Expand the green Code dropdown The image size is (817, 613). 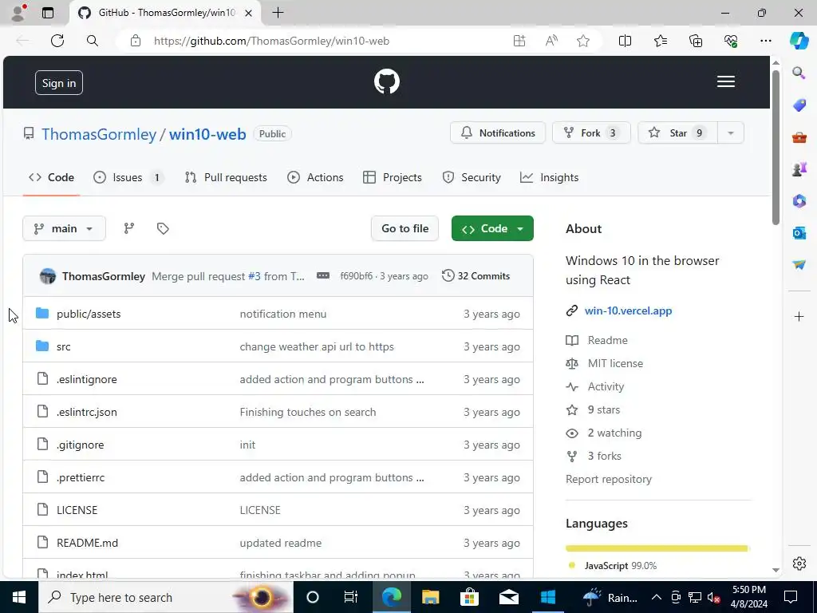coord(492,228)
